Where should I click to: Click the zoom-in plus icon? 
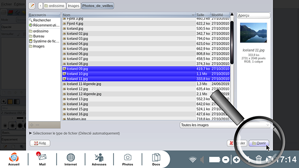[x=236, y=160]
